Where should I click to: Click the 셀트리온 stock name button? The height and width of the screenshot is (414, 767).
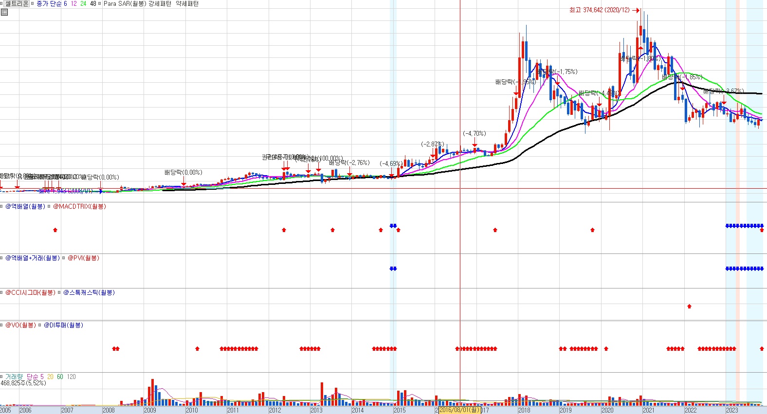(x=17, y=3)
